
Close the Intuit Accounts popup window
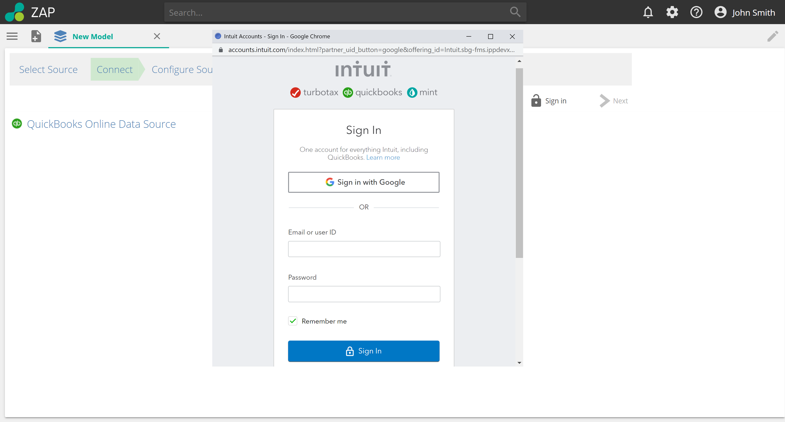pos(512,36)
